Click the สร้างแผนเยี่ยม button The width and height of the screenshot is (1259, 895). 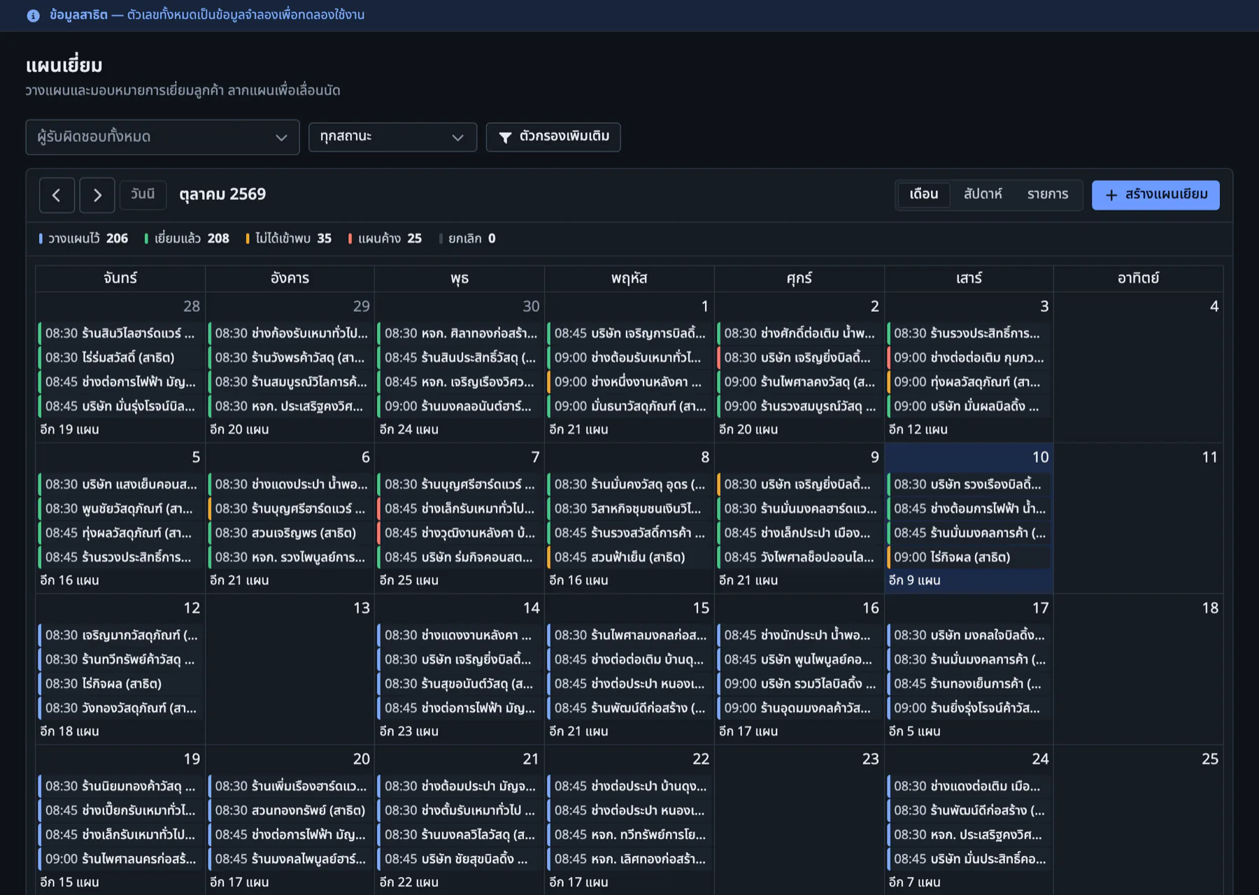point(1155,195)
